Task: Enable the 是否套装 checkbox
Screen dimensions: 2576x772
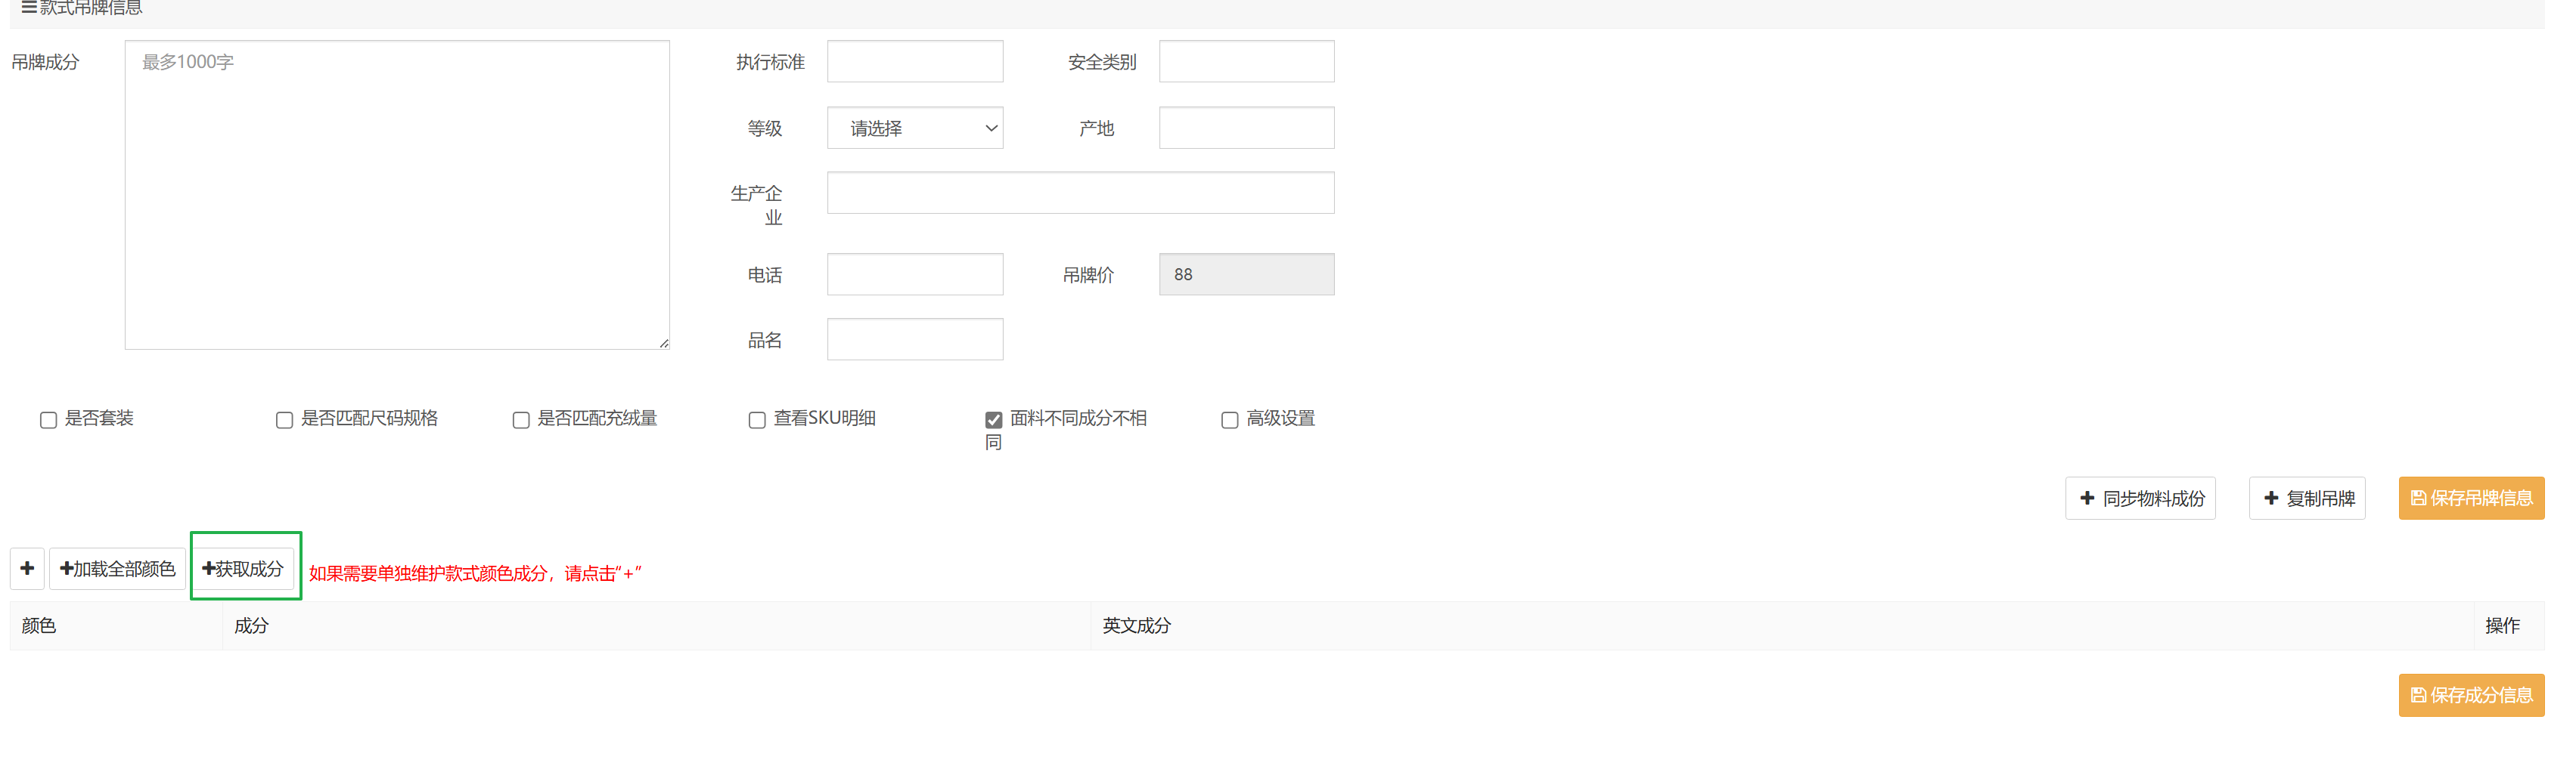Action: click(48, 421)
